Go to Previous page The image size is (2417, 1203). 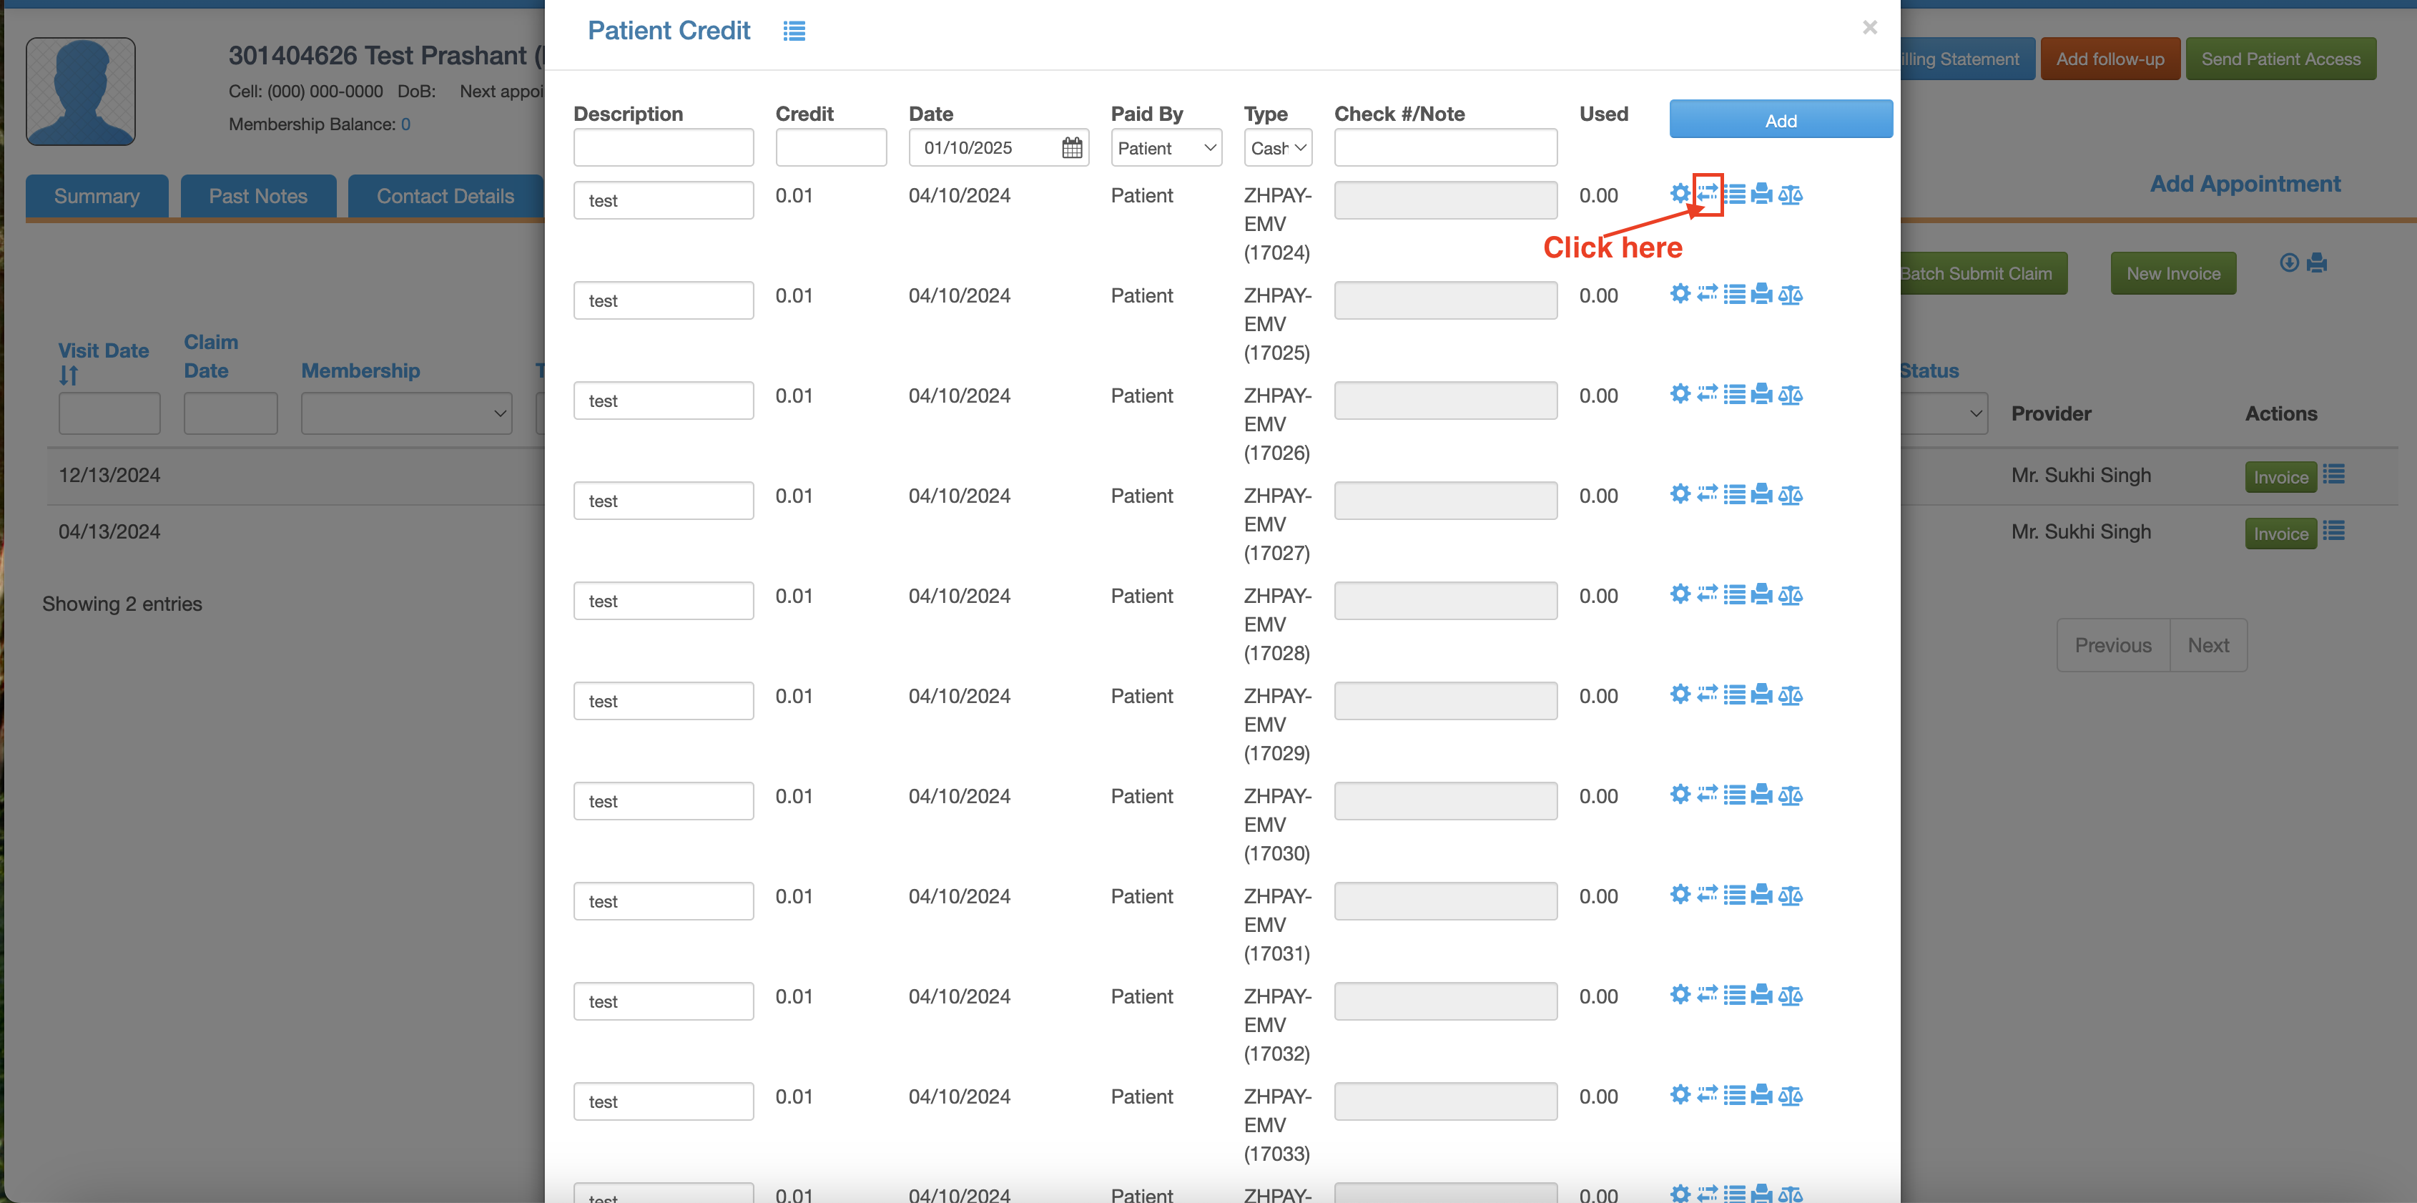coord(2113,644)
